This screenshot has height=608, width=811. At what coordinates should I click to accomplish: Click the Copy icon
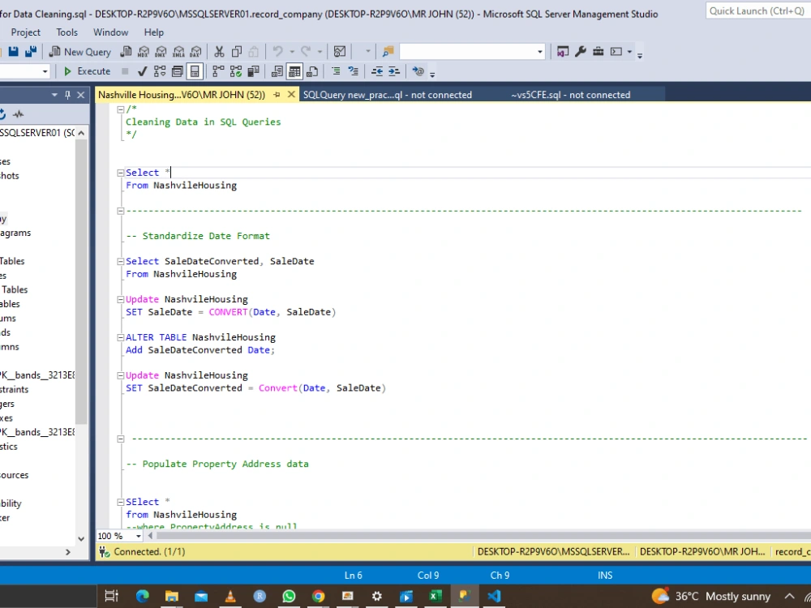pyautogui.click(x=237, y=51)
